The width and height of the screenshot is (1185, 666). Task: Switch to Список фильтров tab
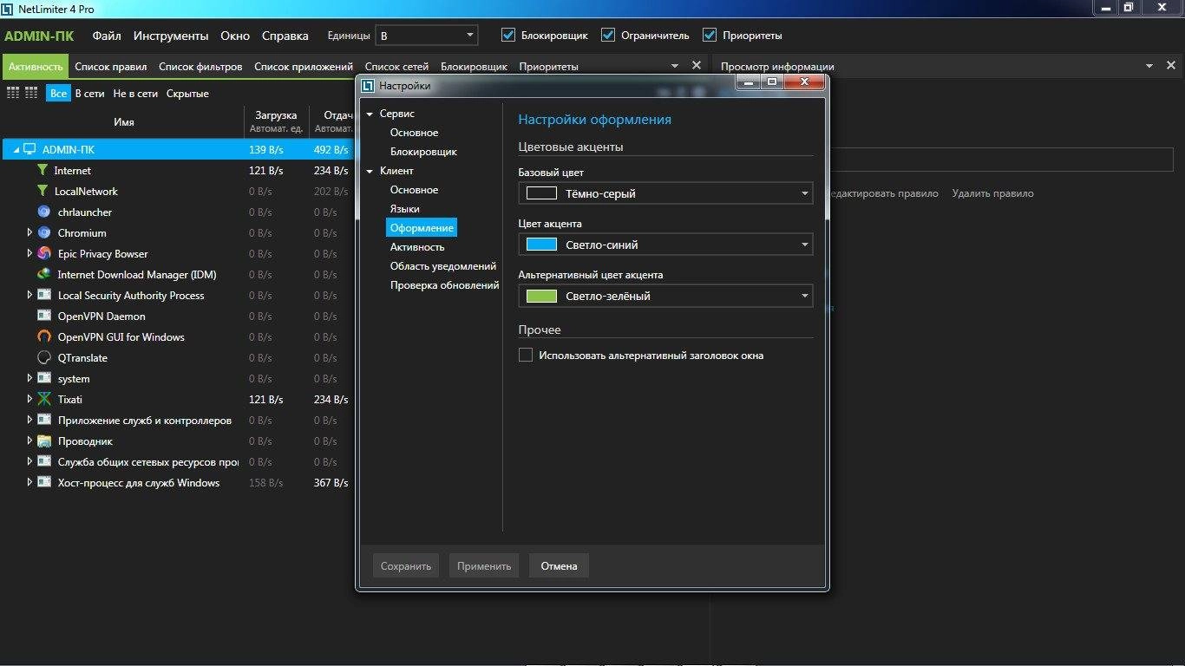[x=201, y=67]
